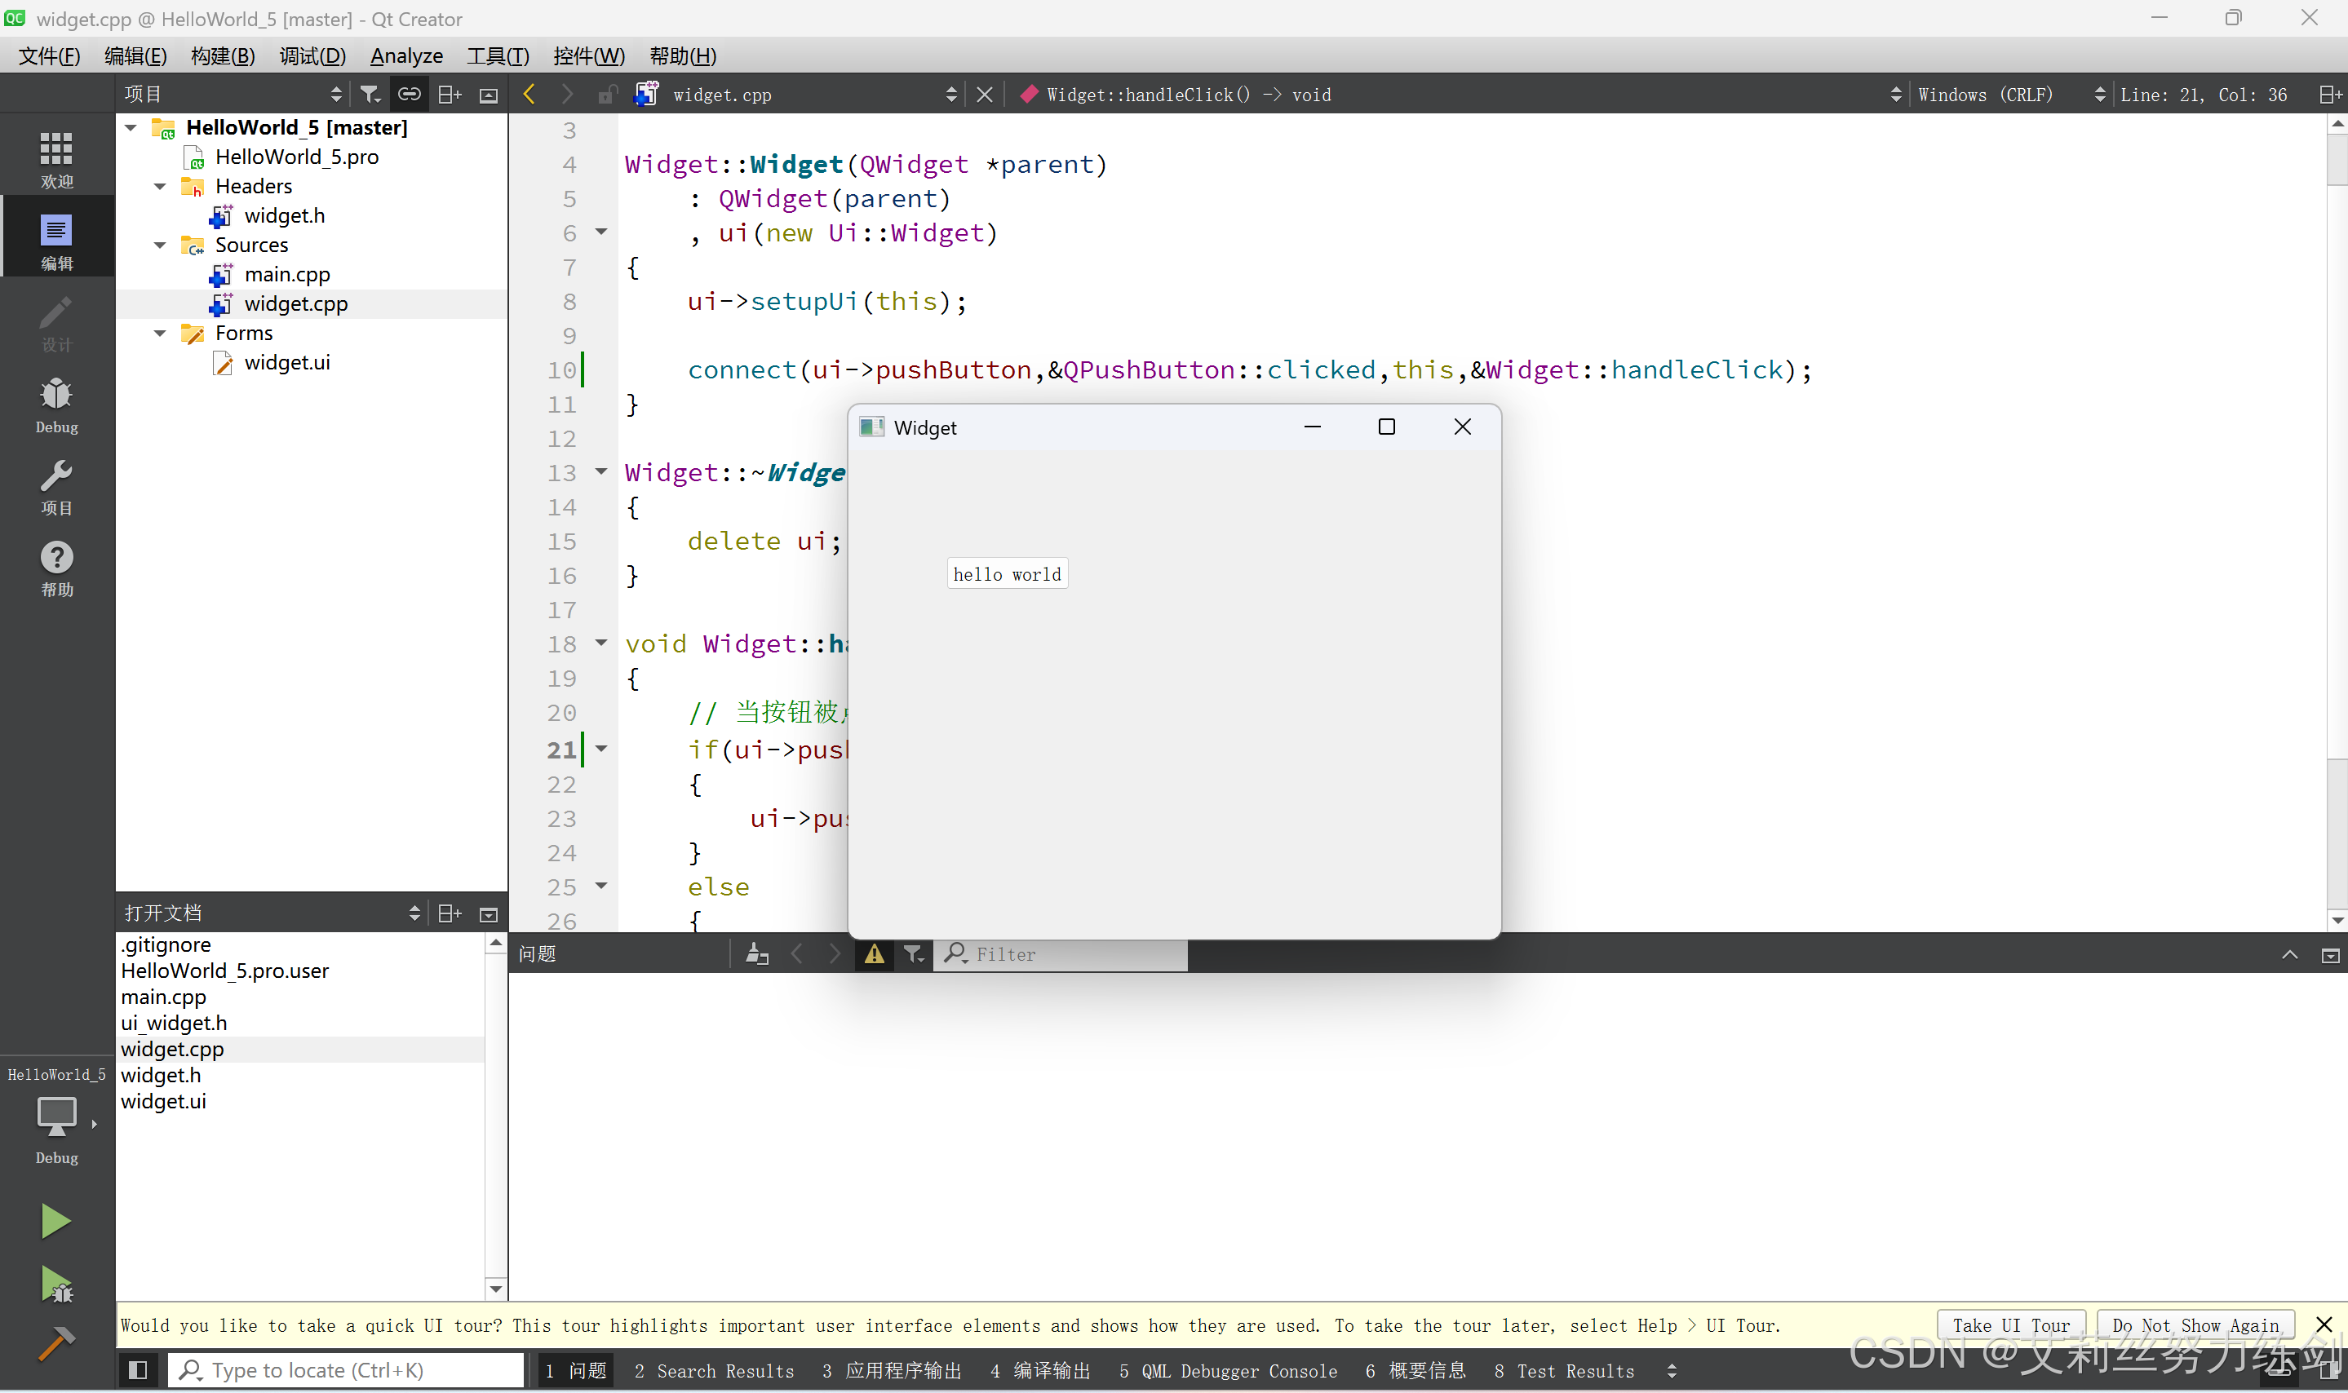Click the Build hammer icon
The height and width of the screenshot is (1393, 2348).
click(x=55, y=1344)
